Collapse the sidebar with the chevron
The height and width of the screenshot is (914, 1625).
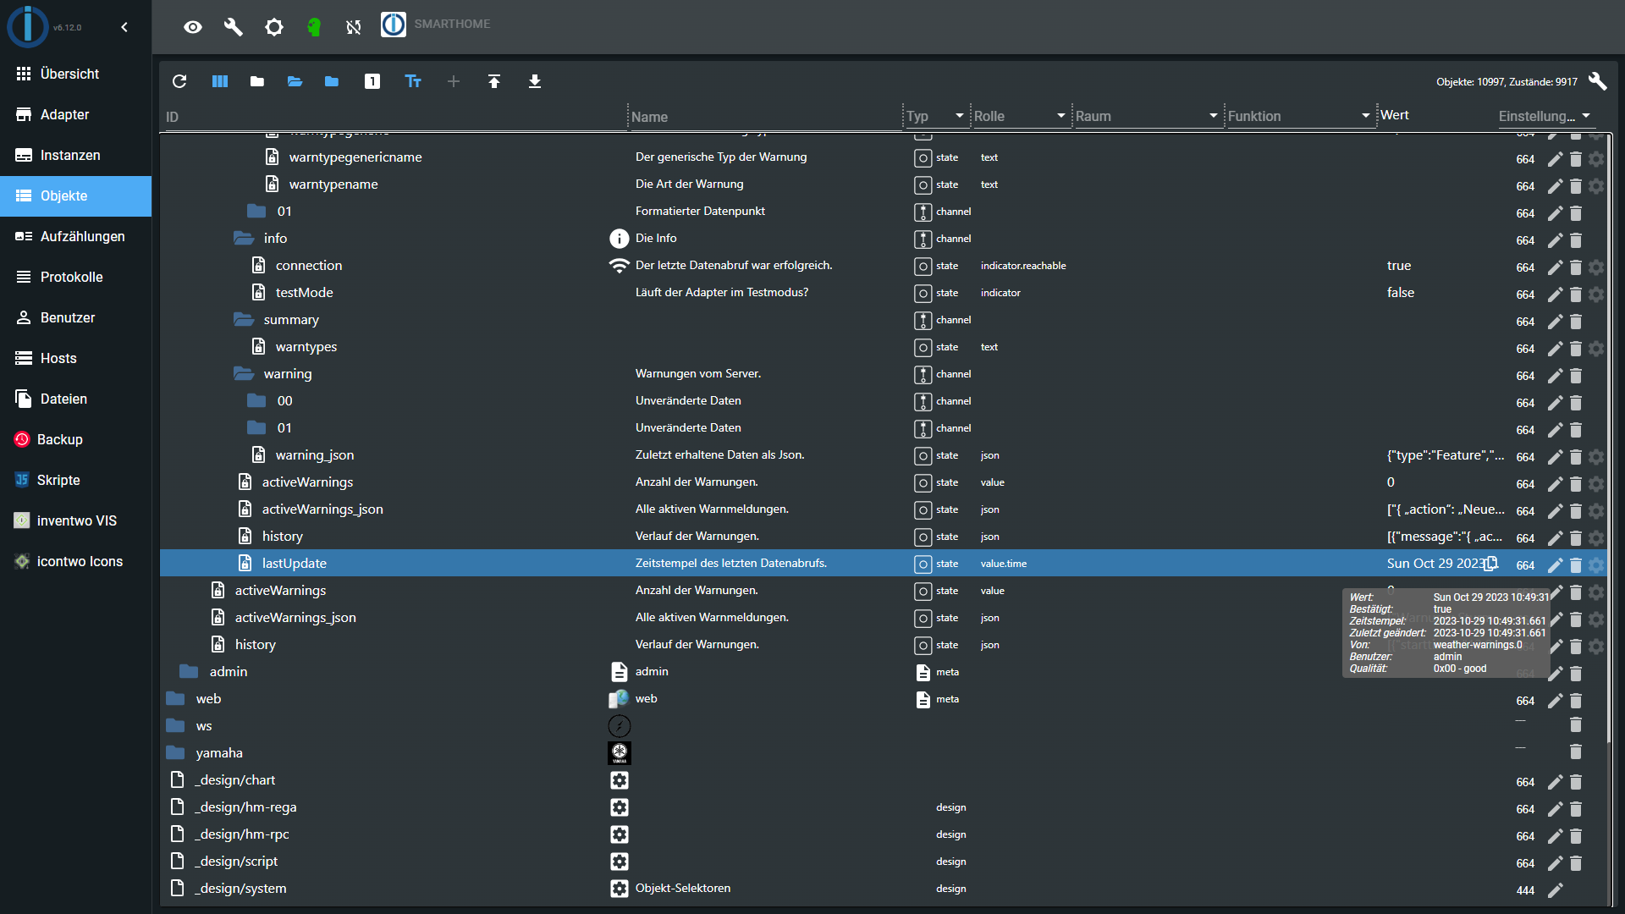(x=124, y=27)
